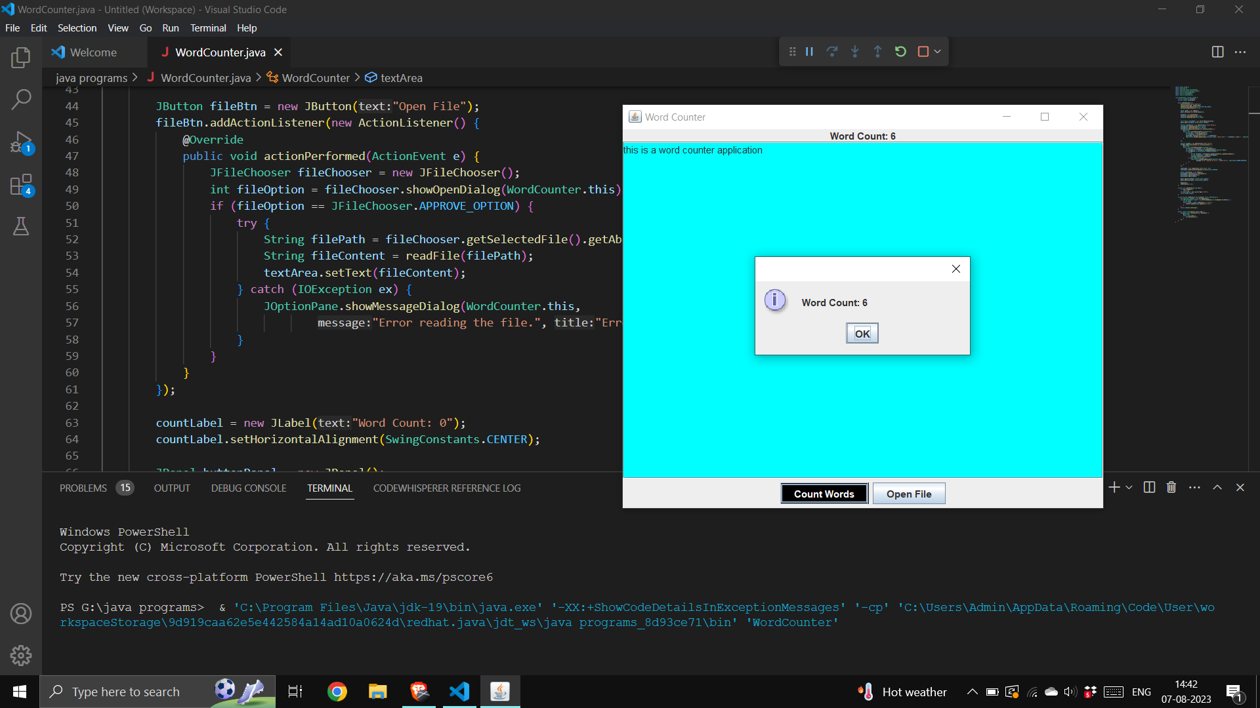Select the Explorer icon in activity bar

coord(20,58)
